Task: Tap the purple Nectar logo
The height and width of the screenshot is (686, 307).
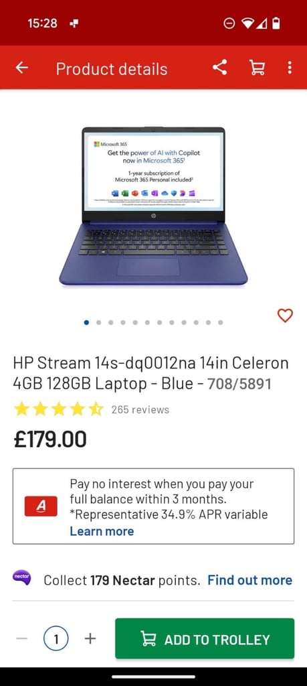Action: pyautogui.click(x=22, y=577)
